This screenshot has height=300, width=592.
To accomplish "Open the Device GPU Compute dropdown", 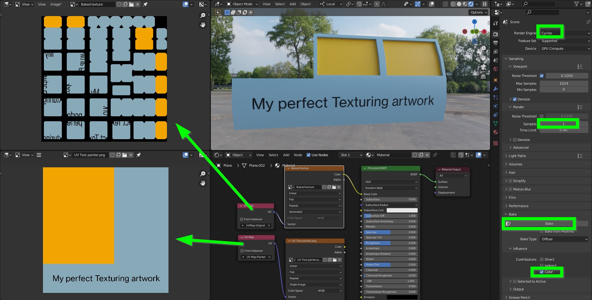I will pos(564,49).
